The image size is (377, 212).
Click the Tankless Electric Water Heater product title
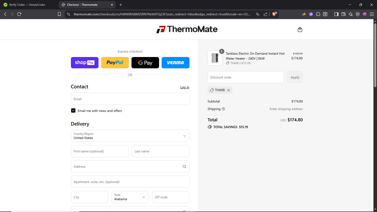tap(255, 56)
